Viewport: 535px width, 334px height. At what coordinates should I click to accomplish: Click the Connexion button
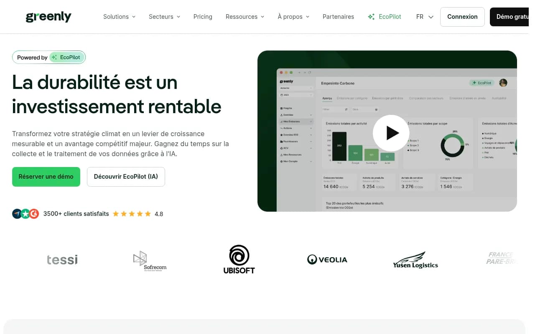[x=462, y=17]
